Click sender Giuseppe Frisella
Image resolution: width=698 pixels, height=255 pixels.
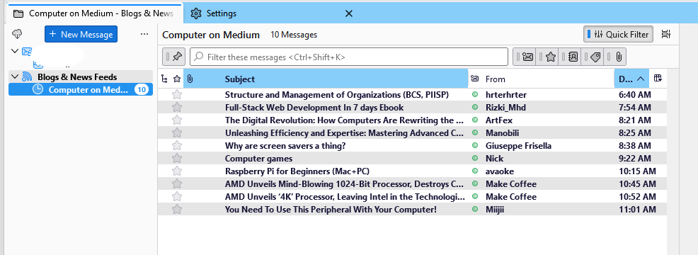tap(519, 146)
